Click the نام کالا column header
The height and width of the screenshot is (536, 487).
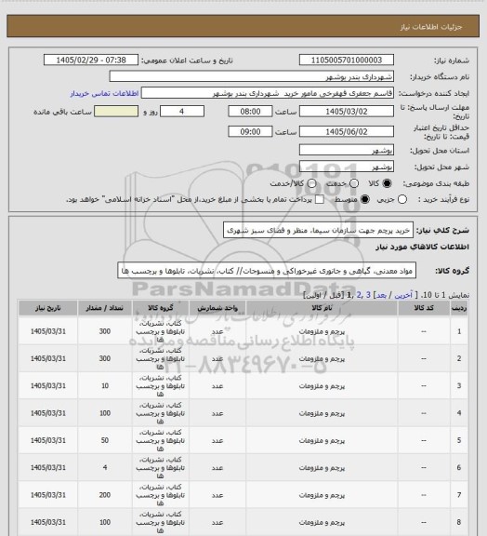coord(322,308)
